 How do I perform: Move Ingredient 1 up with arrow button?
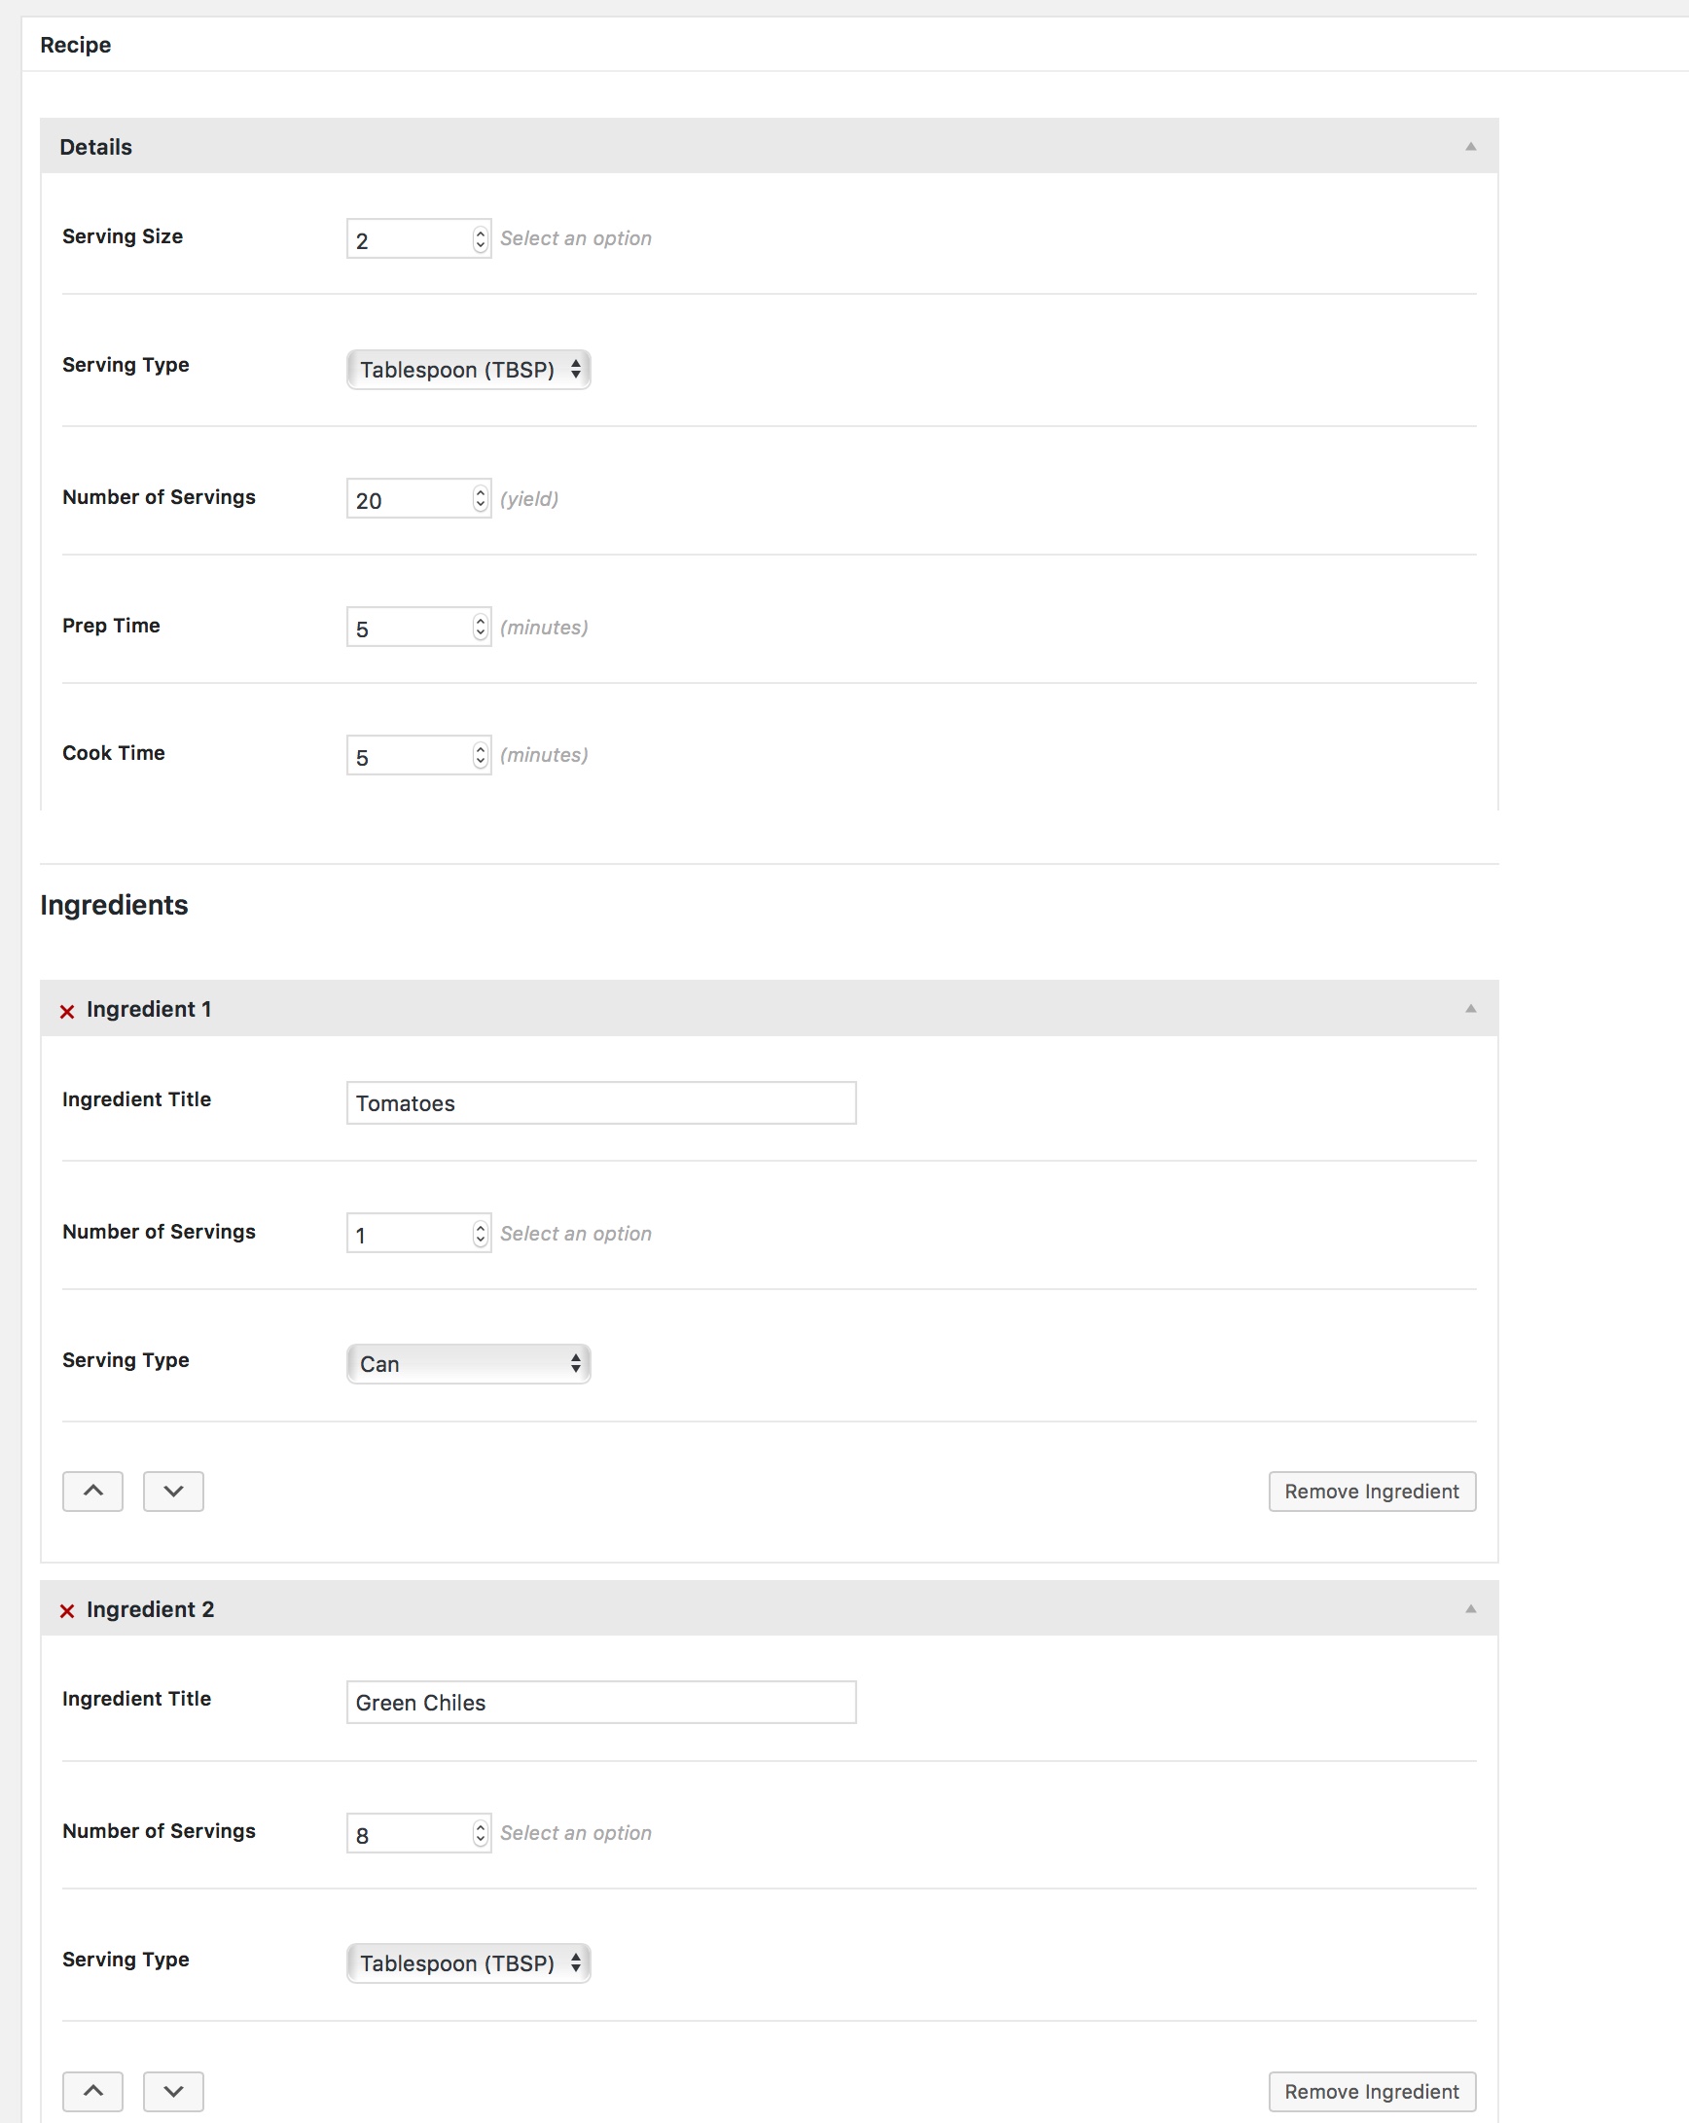92,1491
